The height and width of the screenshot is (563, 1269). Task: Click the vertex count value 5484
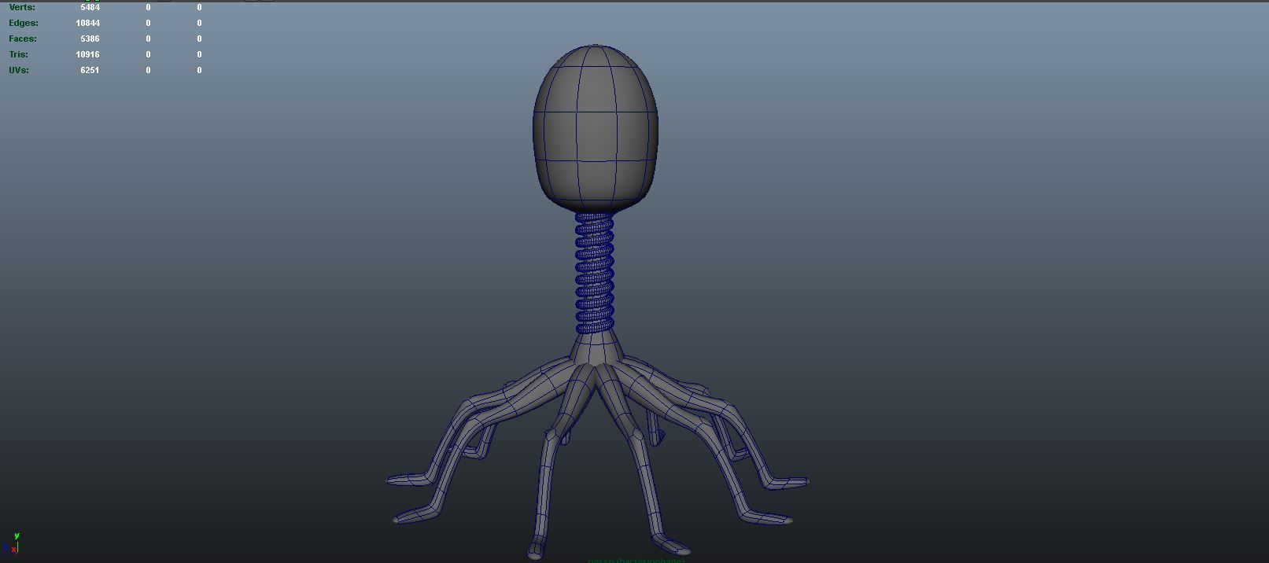tap(90, 7)
